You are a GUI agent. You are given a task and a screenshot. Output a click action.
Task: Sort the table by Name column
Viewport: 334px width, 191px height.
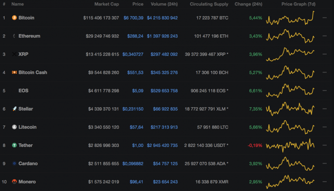17,4
